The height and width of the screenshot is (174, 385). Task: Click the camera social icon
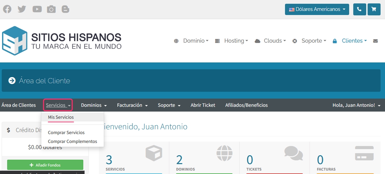(51, 9)
